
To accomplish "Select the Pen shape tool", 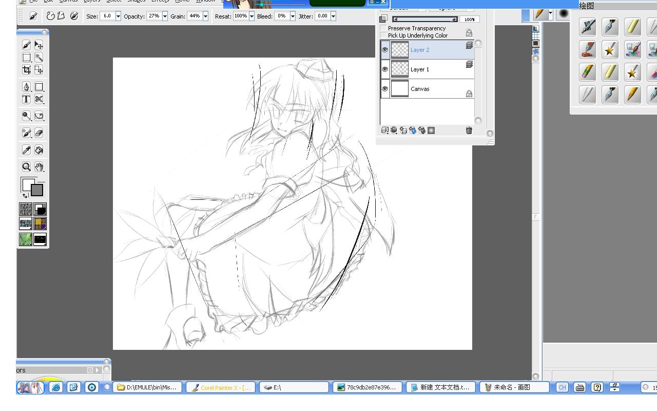I will (27, 87).
